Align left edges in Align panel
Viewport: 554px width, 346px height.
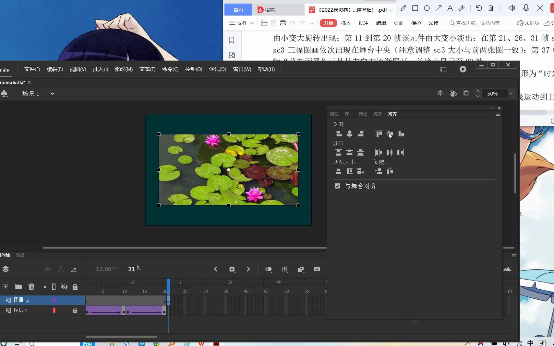[338, 134]
